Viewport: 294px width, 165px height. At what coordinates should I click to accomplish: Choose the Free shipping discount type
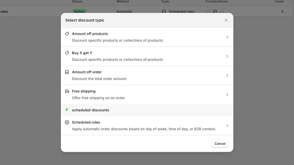coord(147,95)
